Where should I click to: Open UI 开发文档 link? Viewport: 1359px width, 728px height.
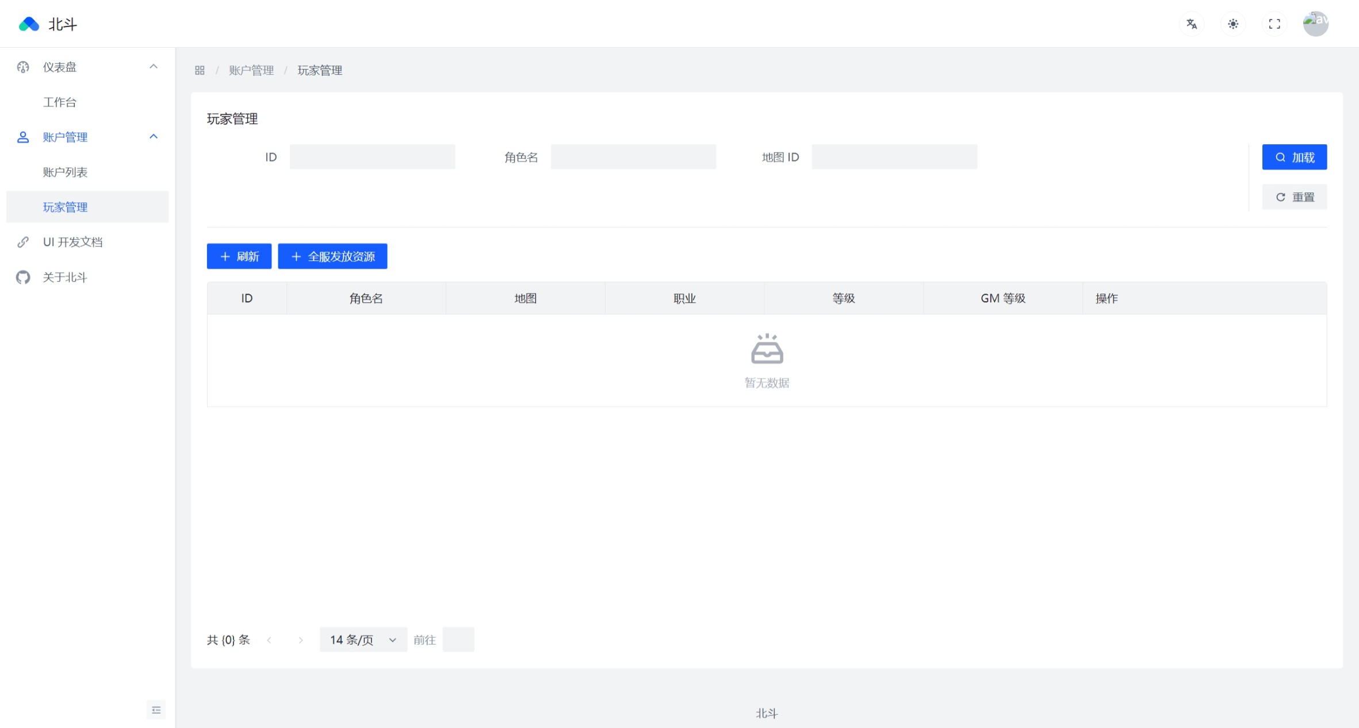click(72, 242)
